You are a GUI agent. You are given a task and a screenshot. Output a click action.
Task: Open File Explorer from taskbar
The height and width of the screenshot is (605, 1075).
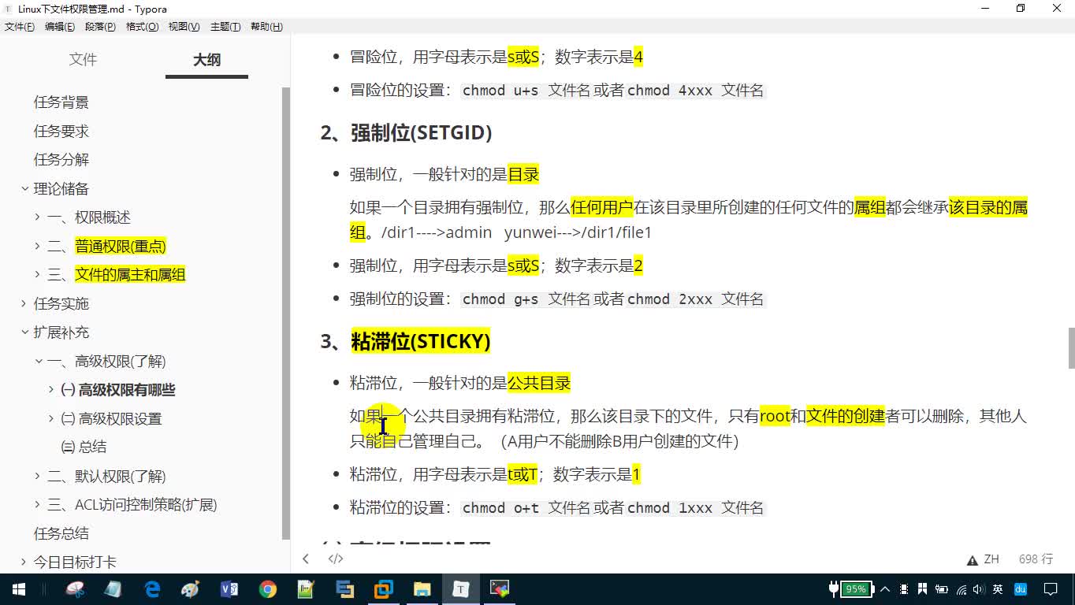pos(422,588)
